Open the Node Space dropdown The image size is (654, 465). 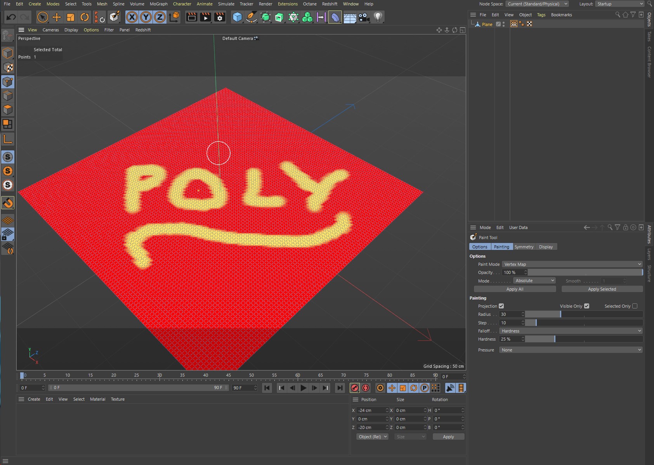coord(537,4)
